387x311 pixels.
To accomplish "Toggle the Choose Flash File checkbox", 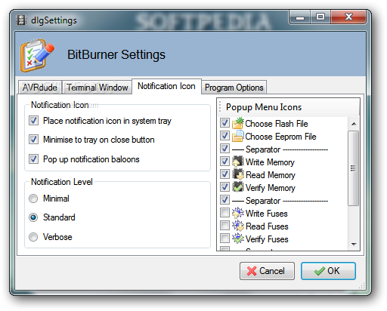I will tap(224, 123).
